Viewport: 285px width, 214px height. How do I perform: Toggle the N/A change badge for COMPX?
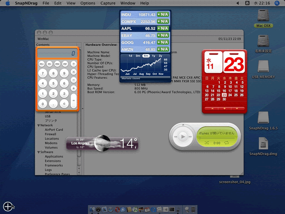(163, 21)
